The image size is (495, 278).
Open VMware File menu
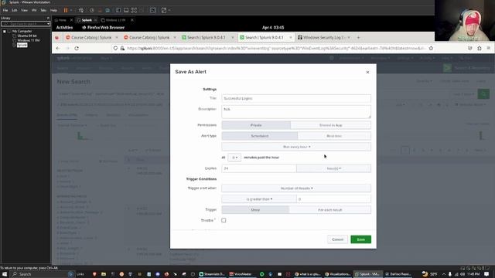click(x=5, y=10)
